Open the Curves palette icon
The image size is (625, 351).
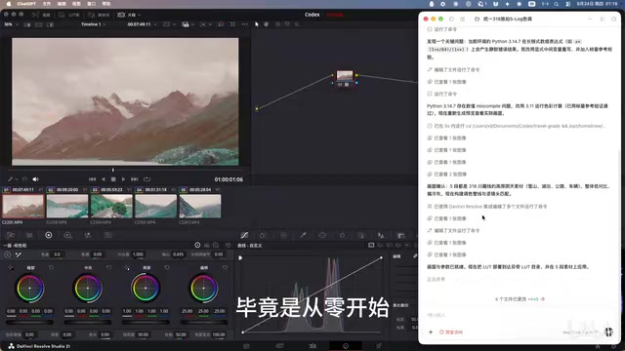click(x=244, y=235)
